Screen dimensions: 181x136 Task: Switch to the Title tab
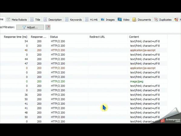[x=35, y=20]
